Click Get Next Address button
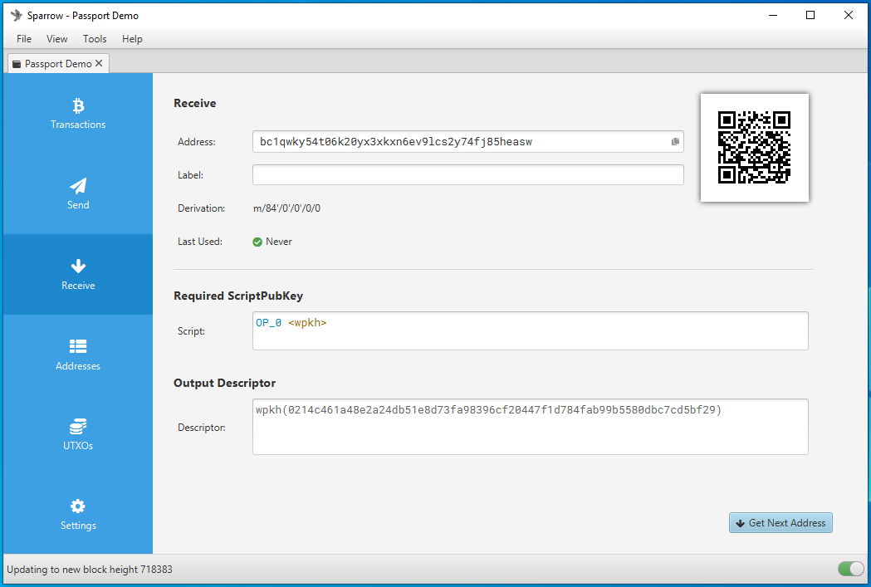The width and height of the screenshot is (871, 587). pos(780,522)
